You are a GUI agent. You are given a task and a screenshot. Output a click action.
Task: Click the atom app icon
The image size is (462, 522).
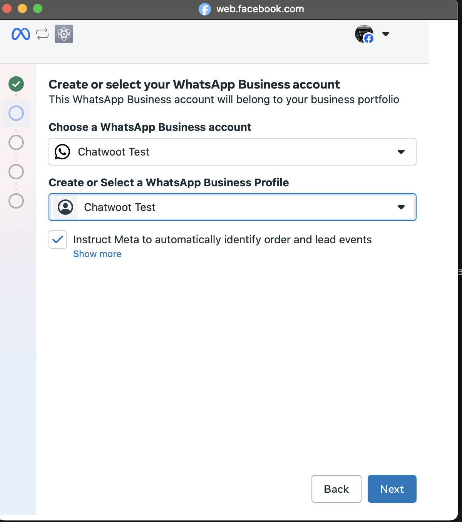click(64, 34)
